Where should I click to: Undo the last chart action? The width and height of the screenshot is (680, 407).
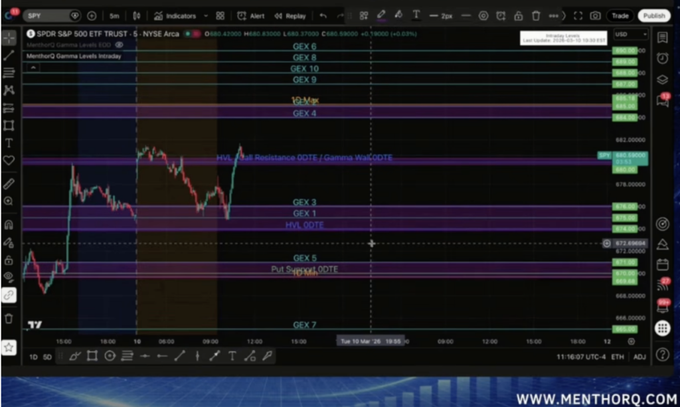(x=323, y=16)
